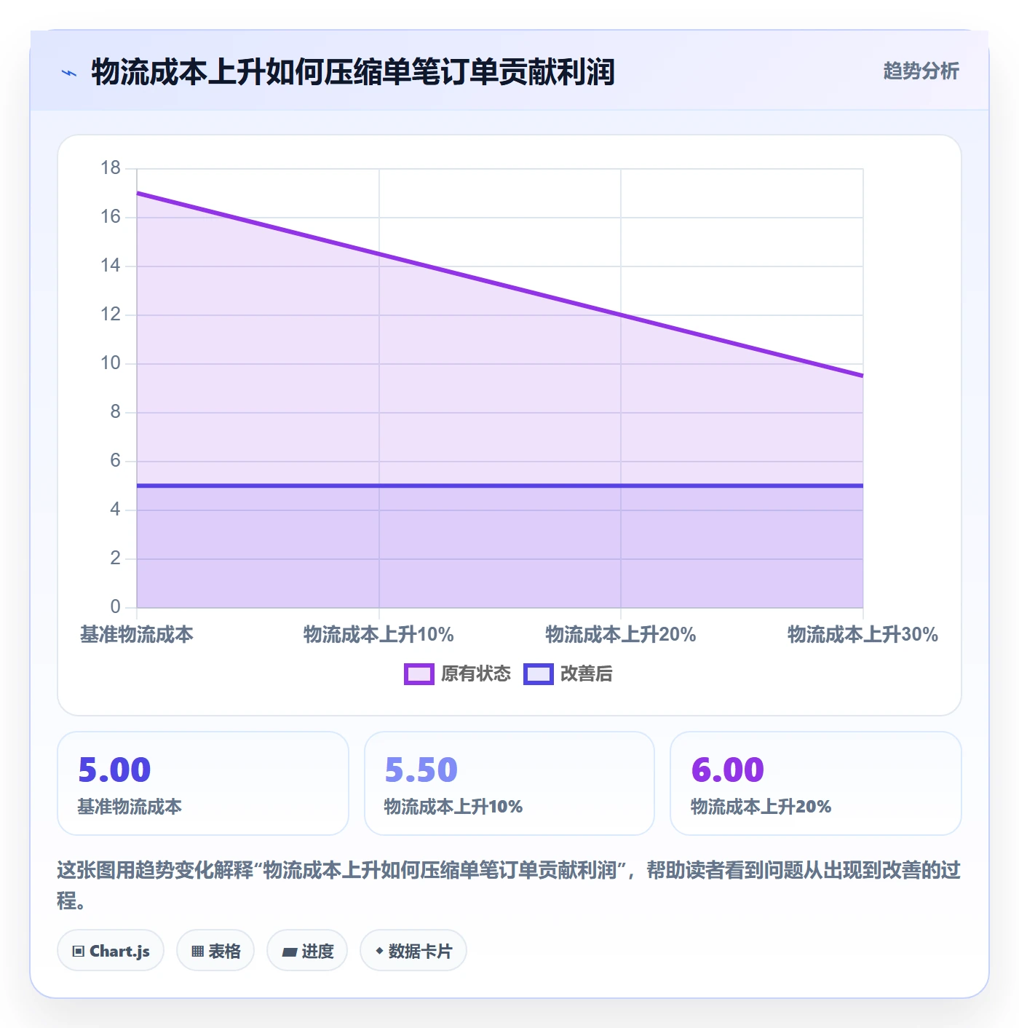Viewport: 1019px width, 1028px height.
Task: Click the y-axis value 10
Action: tap(111, 363)
